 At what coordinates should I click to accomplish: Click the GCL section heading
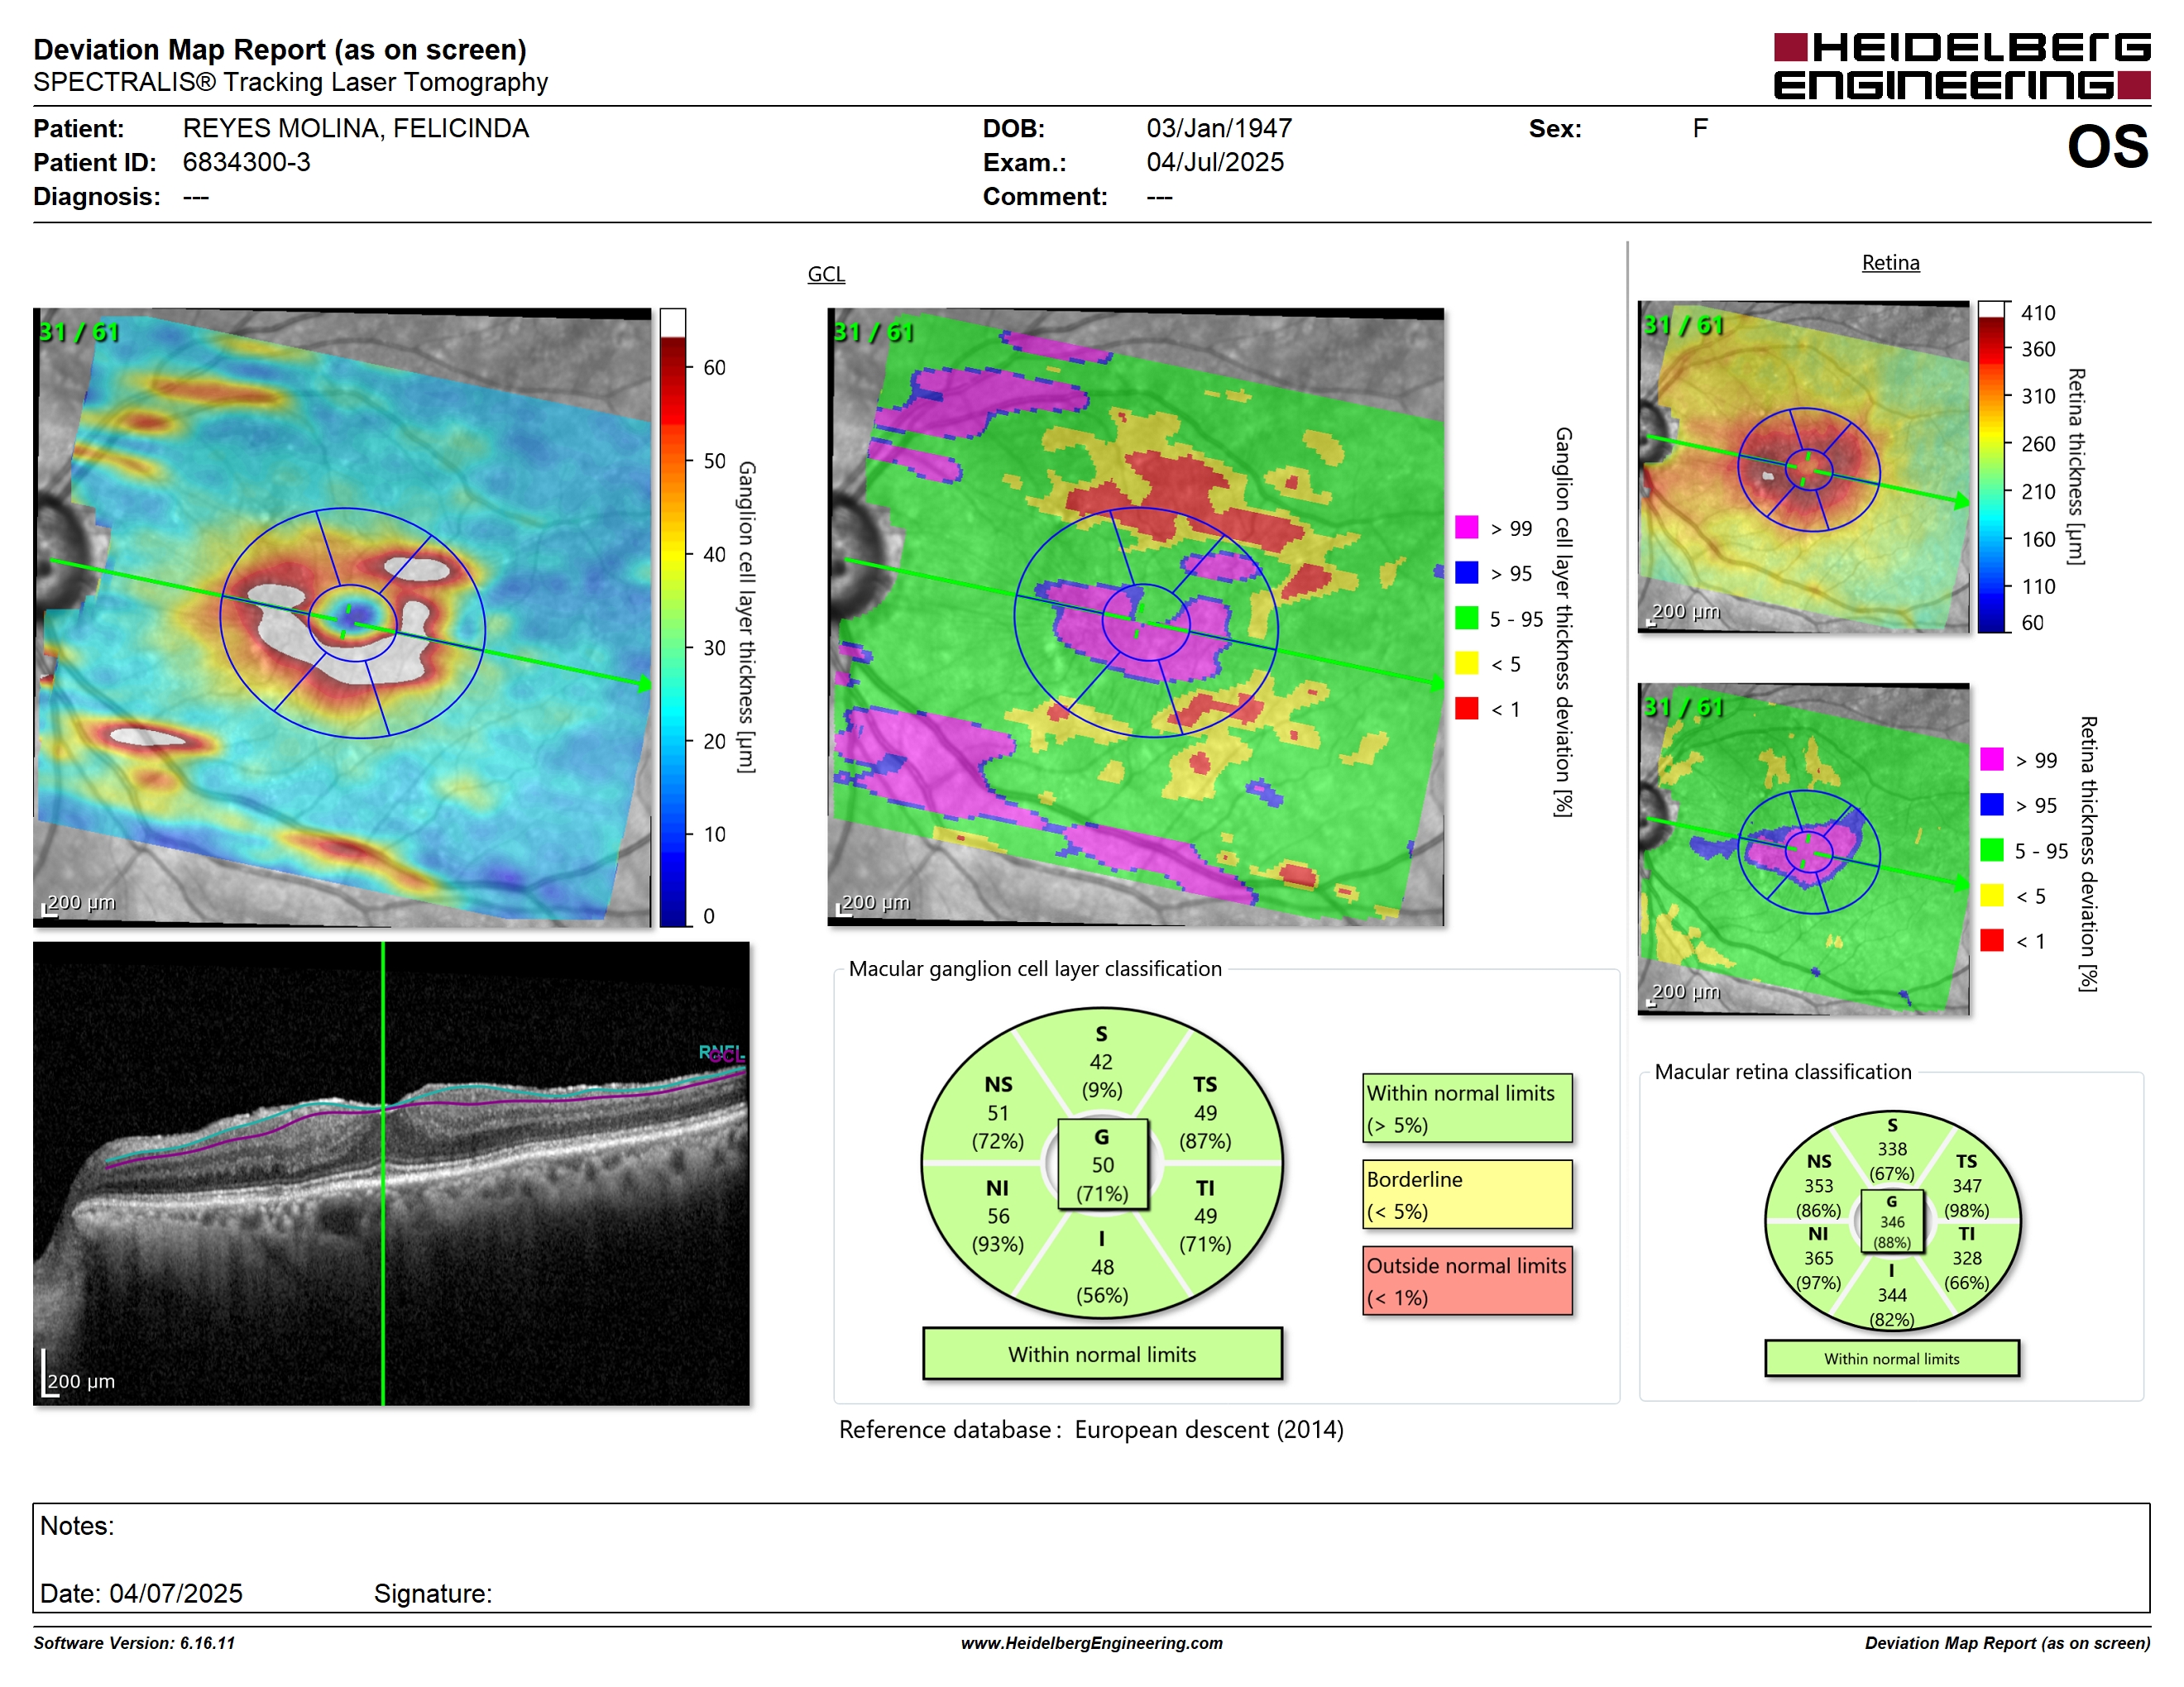click(826, 274)
